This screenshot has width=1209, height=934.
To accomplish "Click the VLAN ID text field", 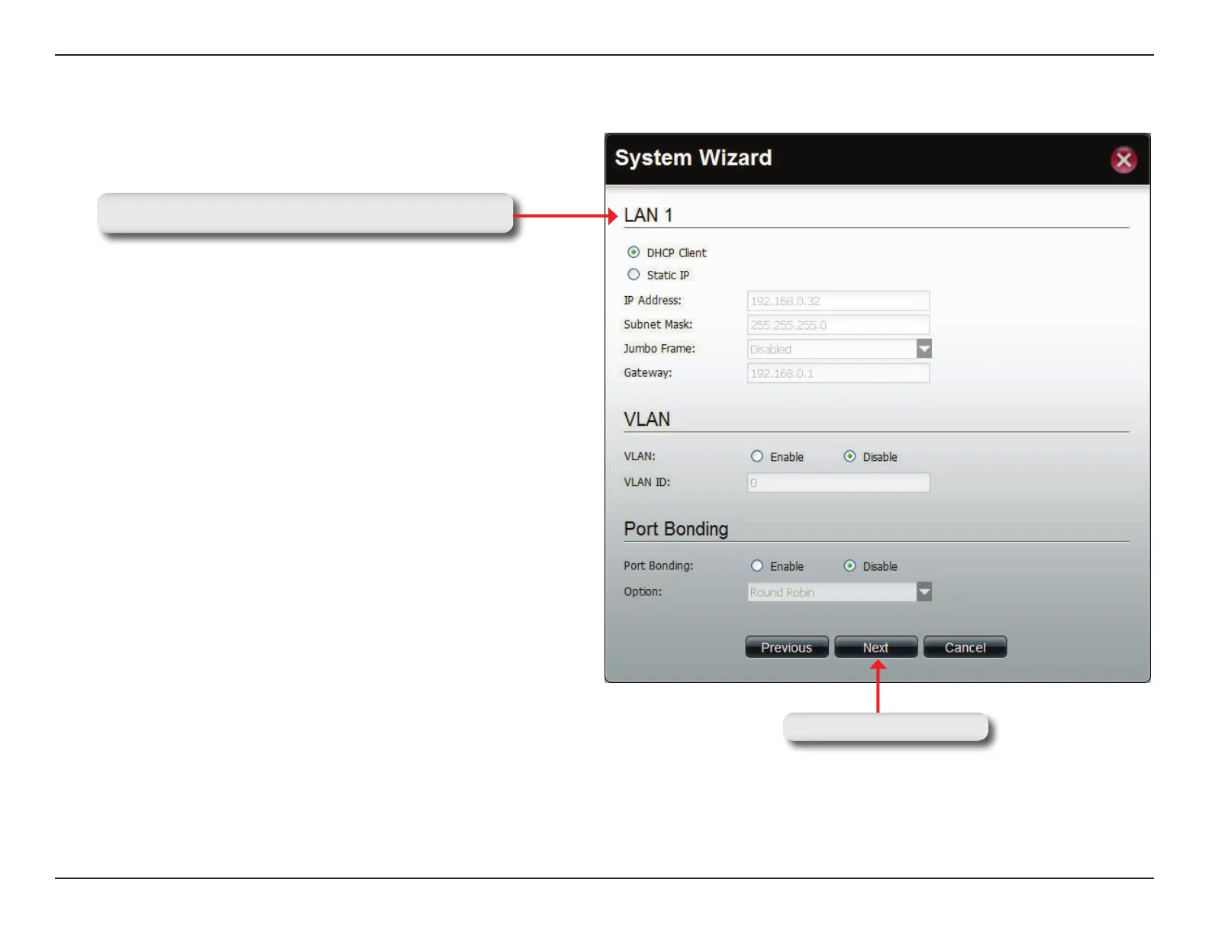I will tap(837, 483).
